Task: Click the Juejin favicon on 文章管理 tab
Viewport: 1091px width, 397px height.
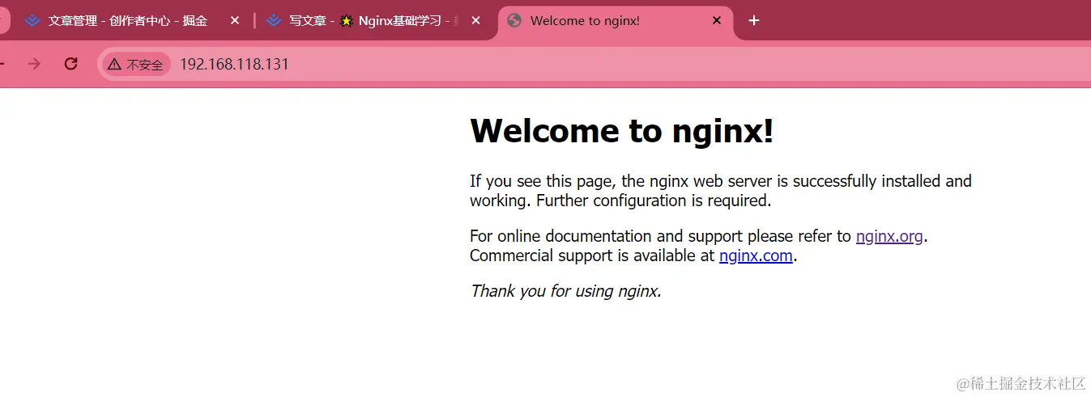Action: click(32, 21)
